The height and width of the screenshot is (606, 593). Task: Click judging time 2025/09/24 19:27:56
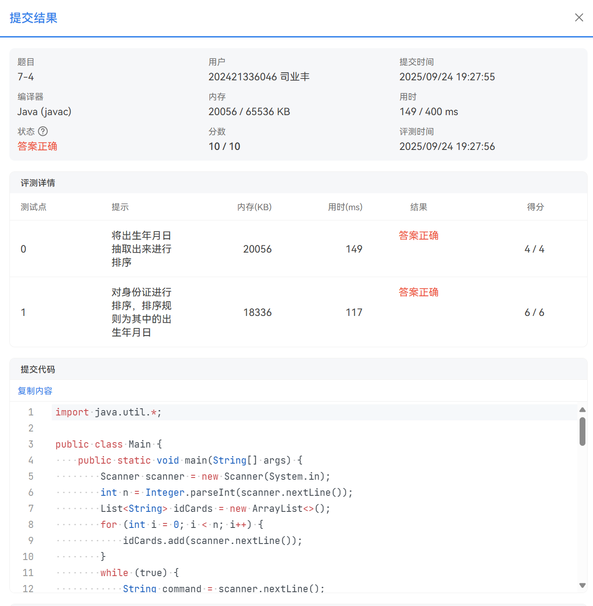tap(447, 146)
